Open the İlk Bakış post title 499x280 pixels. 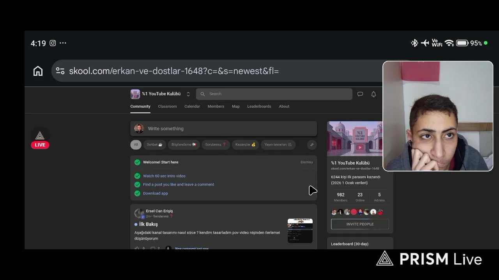pyautogui.click(x=149, y=224)
